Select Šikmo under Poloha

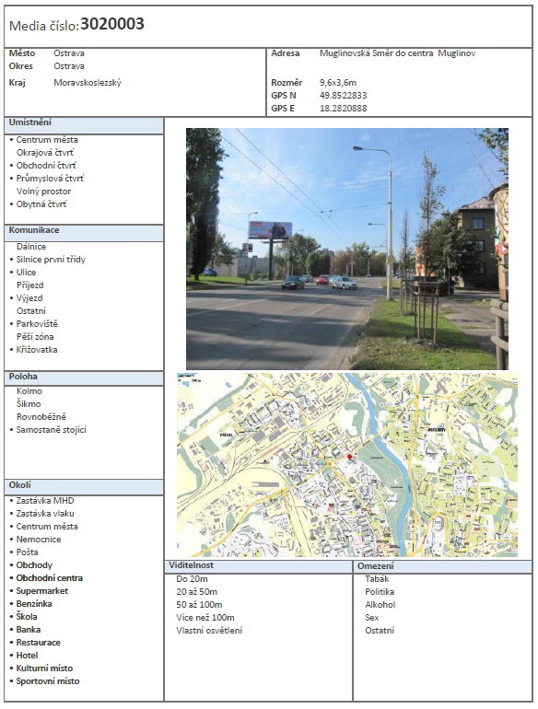coord(29,404)
